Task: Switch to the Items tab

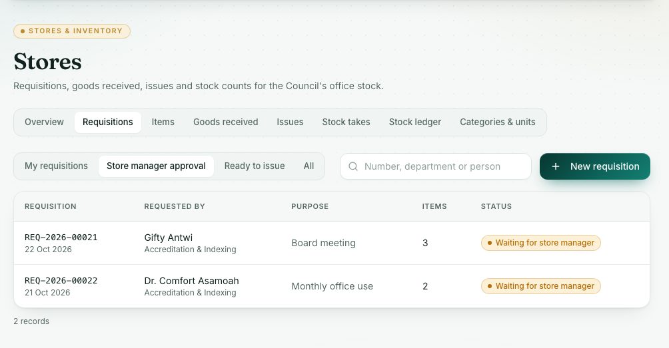Action: [163, 122]
